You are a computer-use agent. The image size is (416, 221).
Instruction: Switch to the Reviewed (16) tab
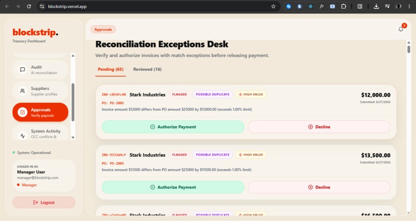point(147,69)
